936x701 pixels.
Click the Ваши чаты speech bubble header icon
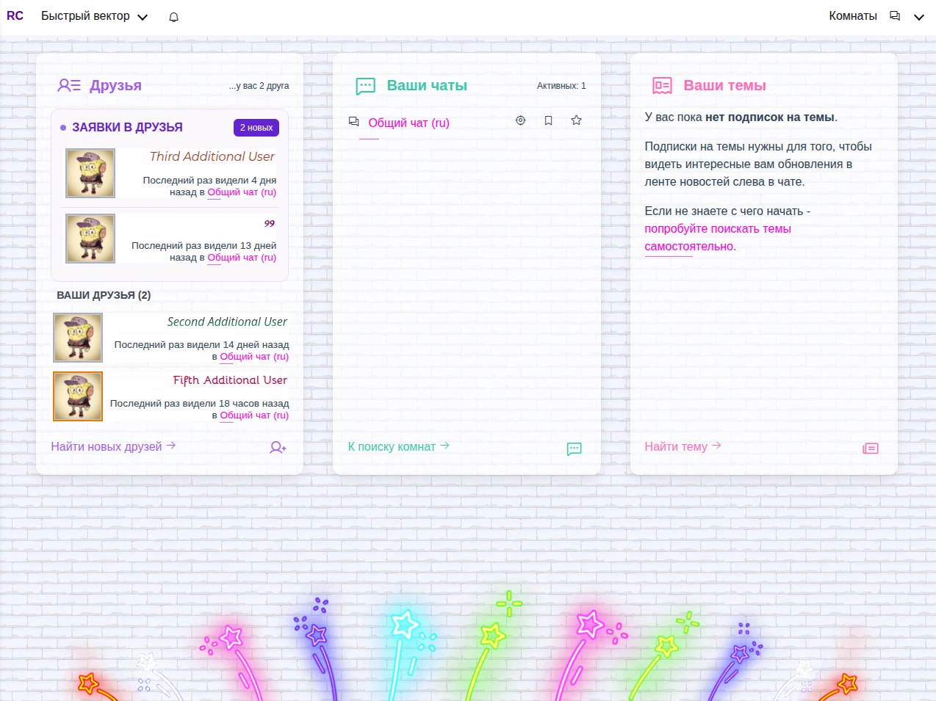click(365, 86)
